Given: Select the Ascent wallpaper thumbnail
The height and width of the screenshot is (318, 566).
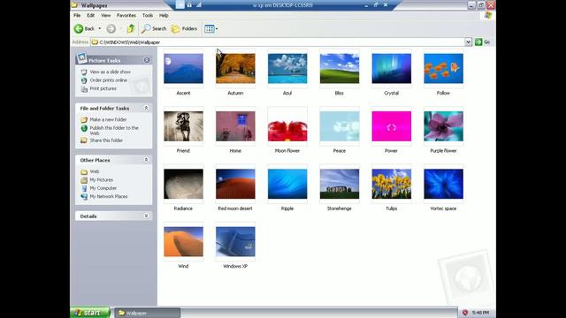Looking at the screenshot, I should coord(183,69).
